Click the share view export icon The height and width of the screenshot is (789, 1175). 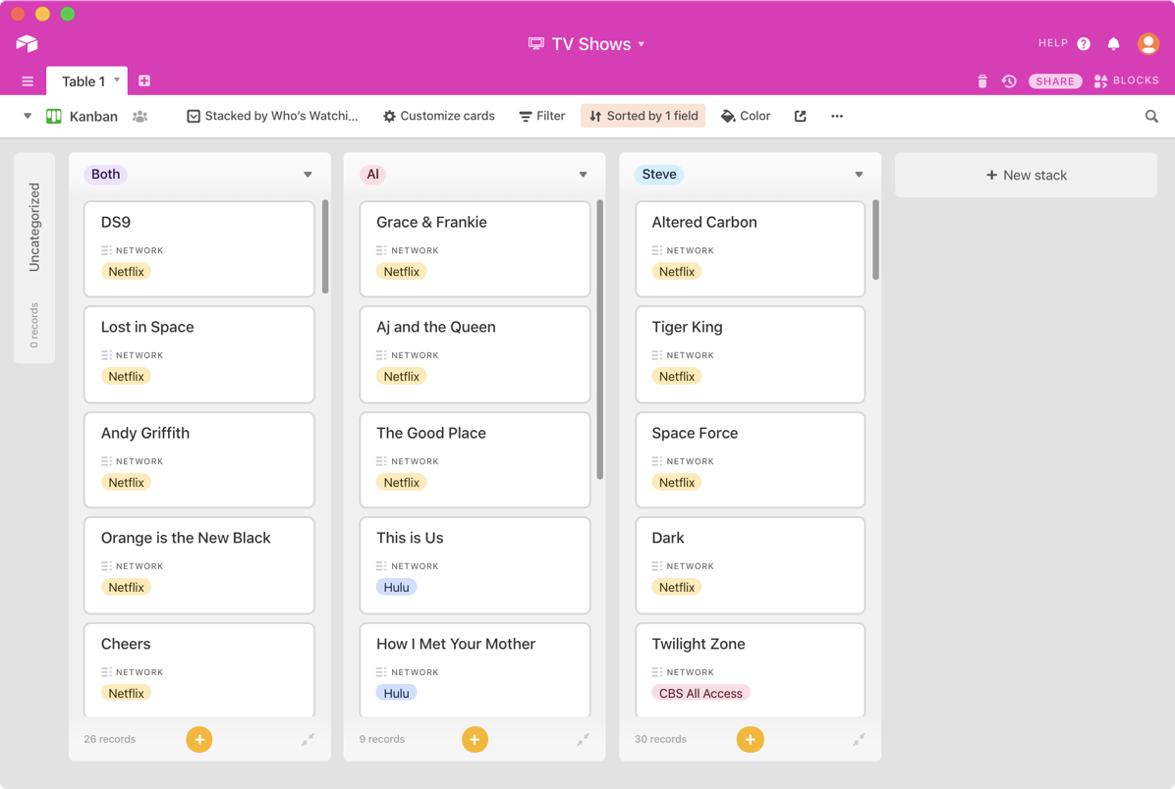[x=800, y=116]
